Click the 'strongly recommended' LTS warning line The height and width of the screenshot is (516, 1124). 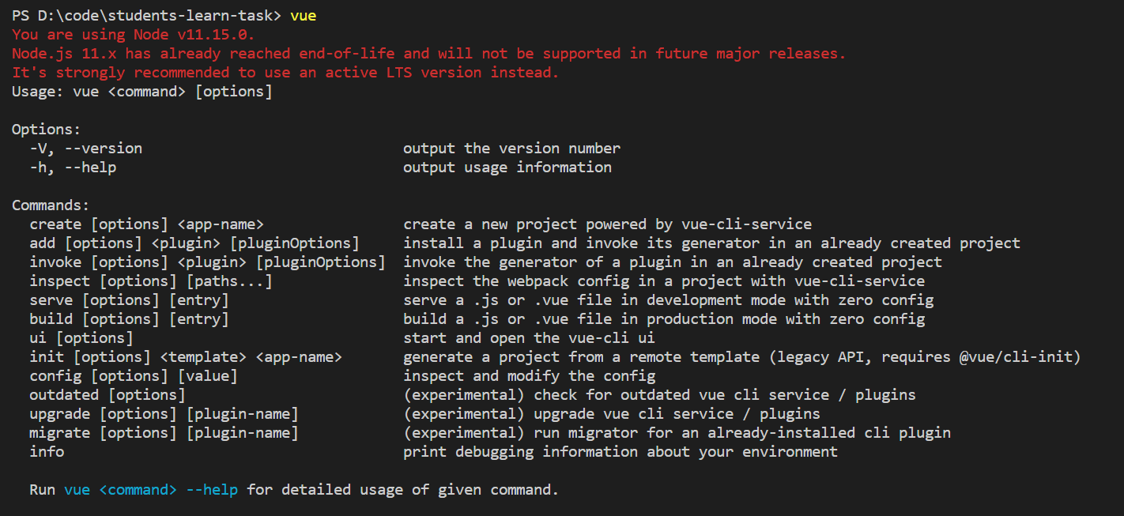pos(285,73)
